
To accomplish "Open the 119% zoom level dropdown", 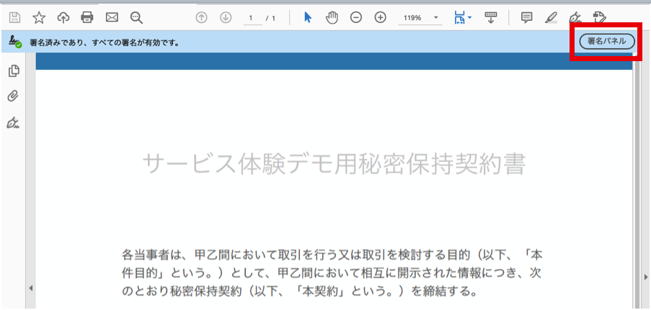I will coord(420,18).
